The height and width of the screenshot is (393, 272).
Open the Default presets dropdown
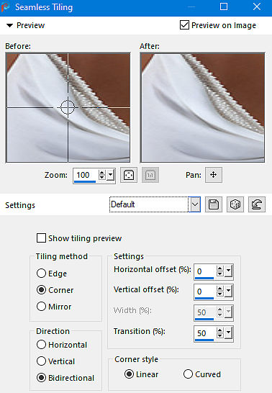click(x=194, y=204)
